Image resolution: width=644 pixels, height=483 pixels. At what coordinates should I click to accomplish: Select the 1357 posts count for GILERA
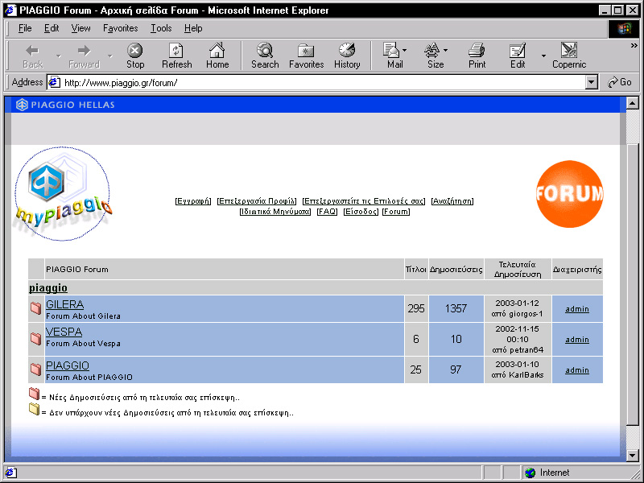[x=456, y=308]
